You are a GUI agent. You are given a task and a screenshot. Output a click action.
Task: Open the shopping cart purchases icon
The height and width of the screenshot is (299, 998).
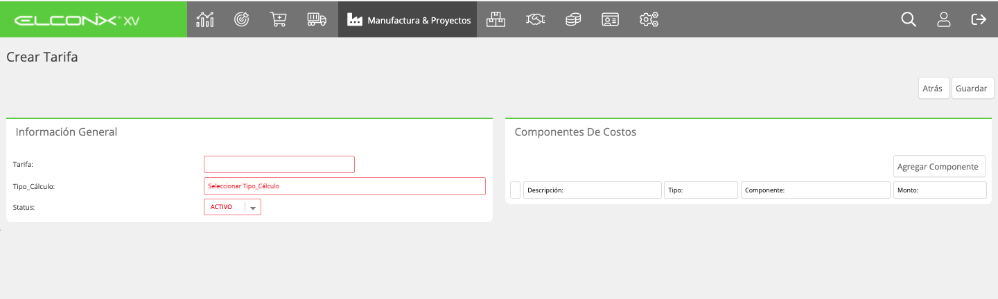click(279, 19)
